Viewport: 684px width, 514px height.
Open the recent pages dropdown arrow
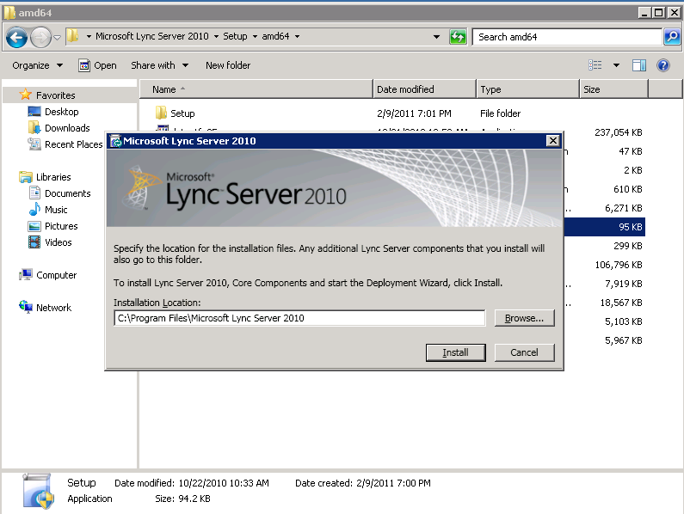(57, 38)
